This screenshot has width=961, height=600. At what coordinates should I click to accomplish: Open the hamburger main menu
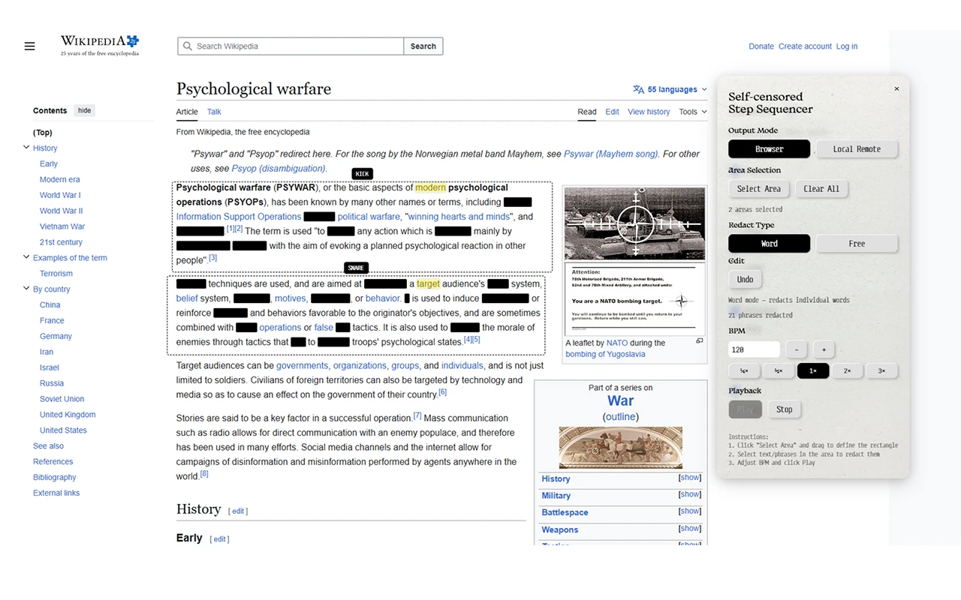coord(30,46)
